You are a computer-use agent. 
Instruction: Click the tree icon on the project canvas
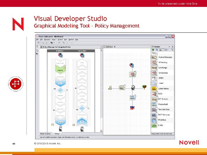point(144,87)
